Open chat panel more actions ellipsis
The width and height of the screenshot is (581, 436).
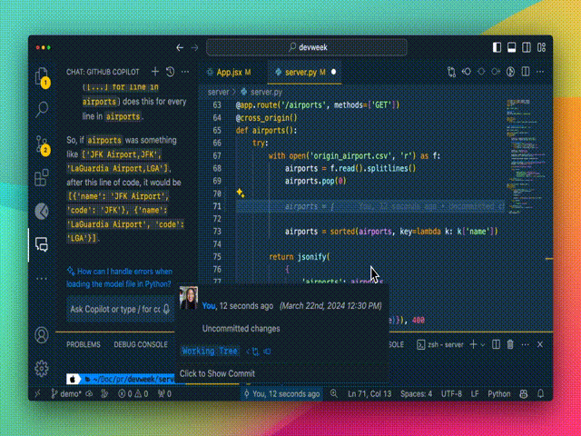185,72
